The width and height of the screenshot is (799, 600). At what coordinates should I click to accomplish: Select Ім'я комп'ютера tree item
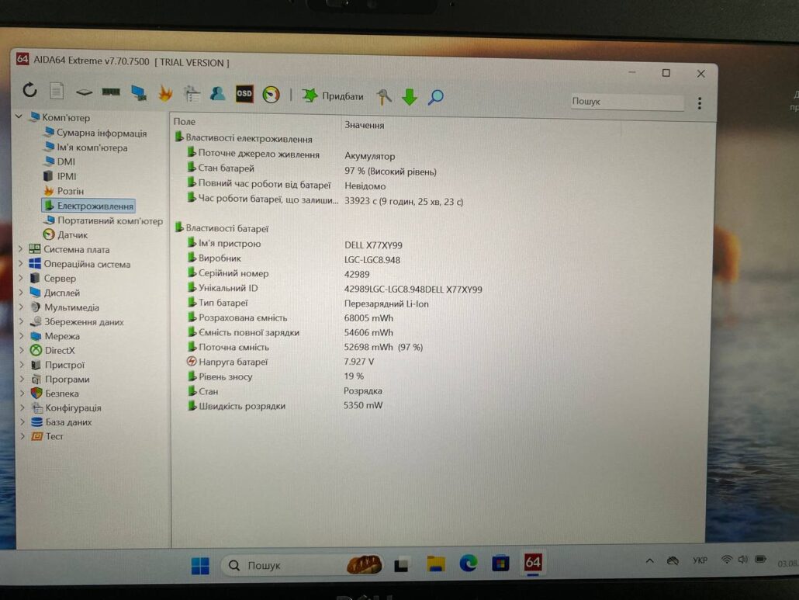(92, 147)
